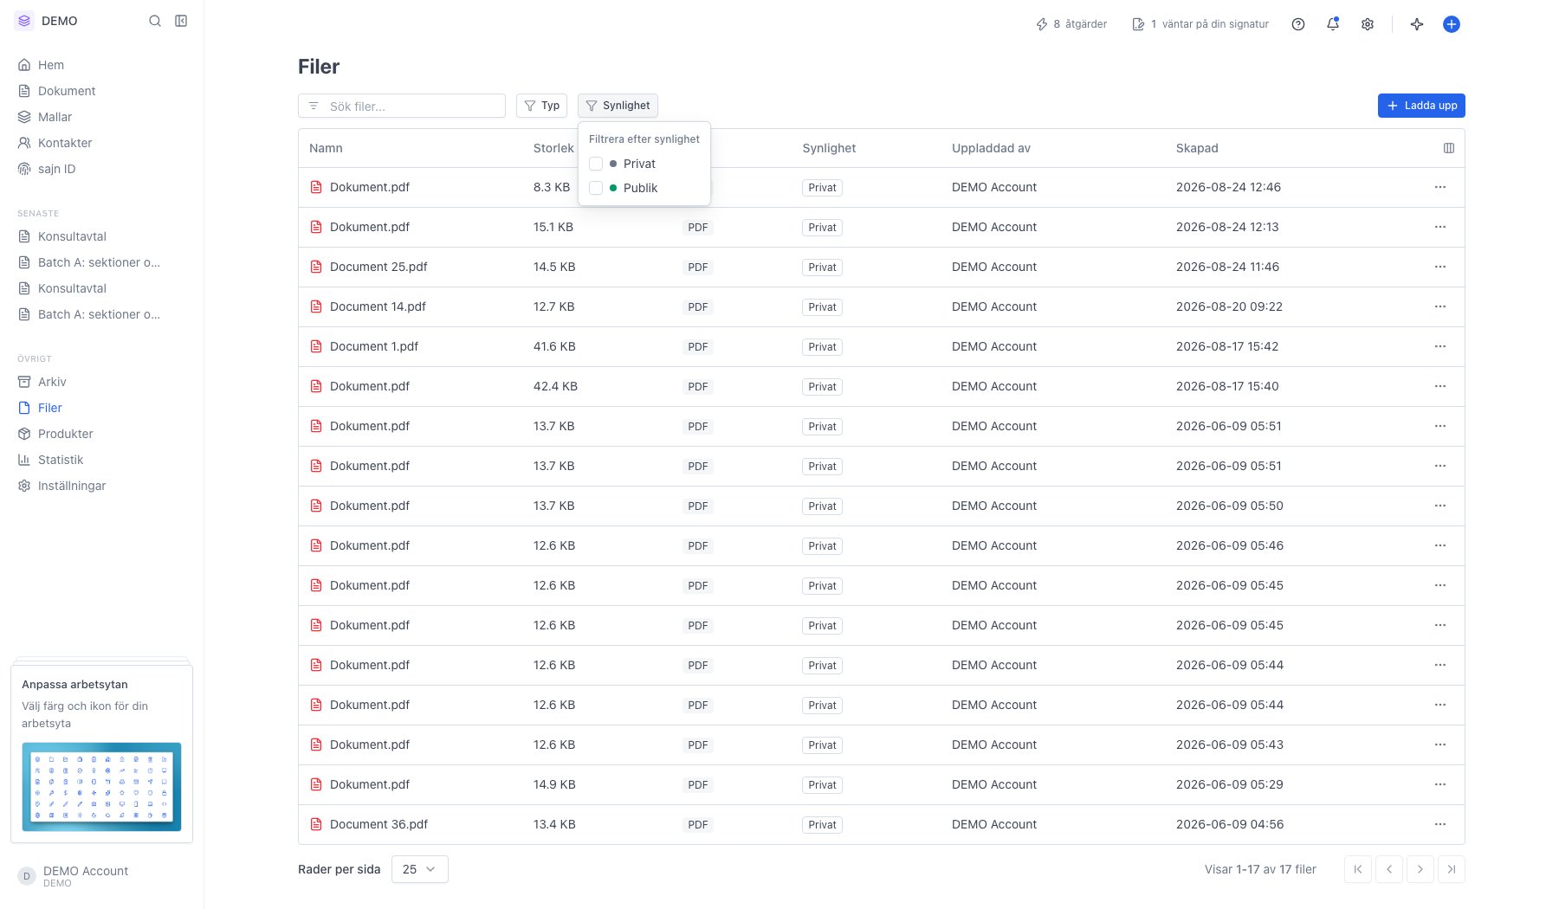Viewport: 1559px width, 909px height.
Task: Click the Ladda upp button
Action: click(1421, 106)
